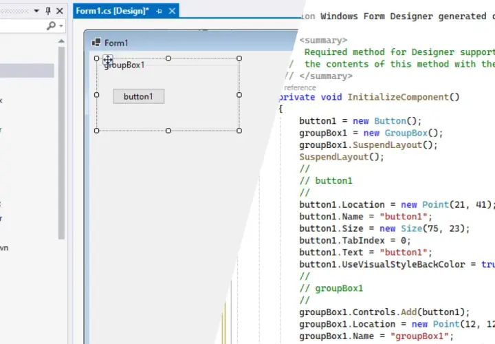Click the '// button1' comment line
Viewport: 495px width, 344px height.
point(326,181)
